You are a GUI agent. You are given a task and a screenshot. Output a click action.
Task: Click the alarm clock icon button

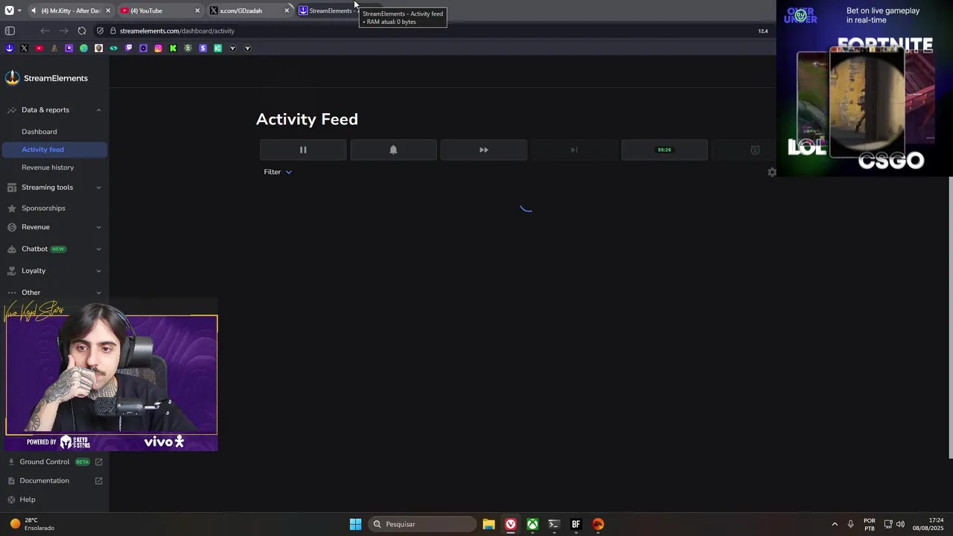point(754,150)
